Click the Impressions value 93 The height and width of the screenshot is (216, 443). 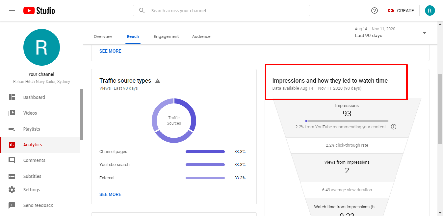click(x=347, y=114)
